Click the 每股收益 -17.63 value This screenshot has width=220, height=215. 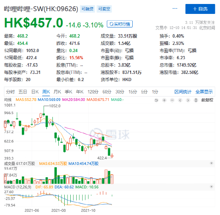click(32, 65)
